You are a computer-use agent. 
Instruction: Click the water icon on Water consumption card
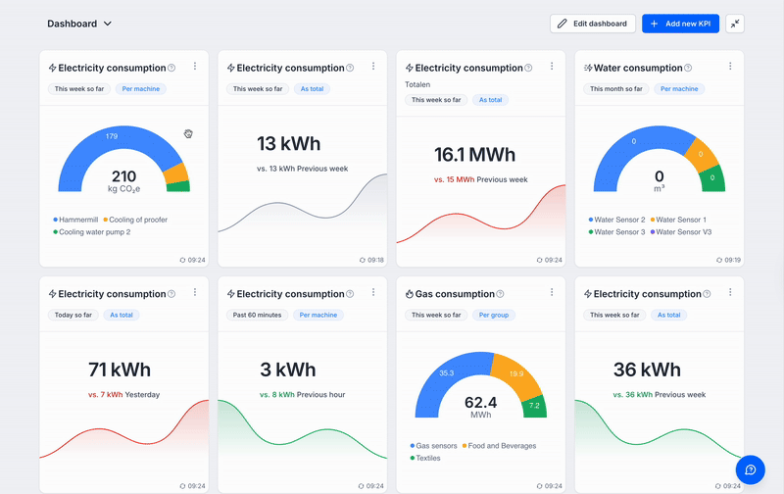tap(588, 68)
